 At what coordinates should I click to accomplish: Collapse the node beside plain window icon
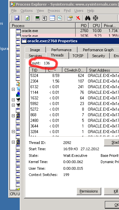pyautogui.click(x=13, y=131)
